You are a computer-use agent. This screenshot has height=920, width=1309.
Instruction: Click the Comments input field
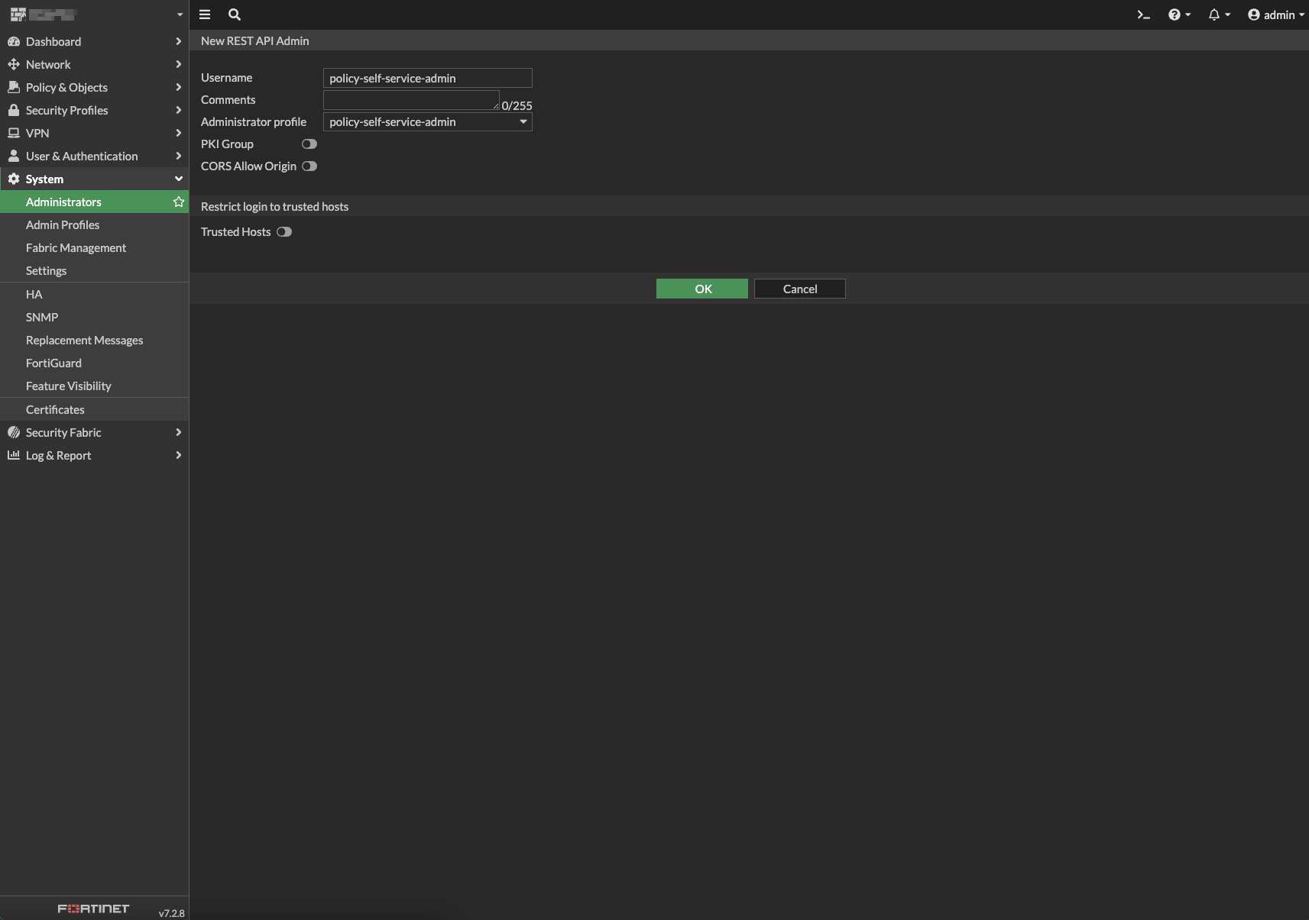[x=411, y=99]
